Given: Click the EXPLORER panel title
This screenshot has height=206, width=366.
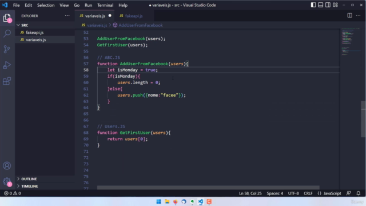Looking at the screenshot, I should pos(30,15).
